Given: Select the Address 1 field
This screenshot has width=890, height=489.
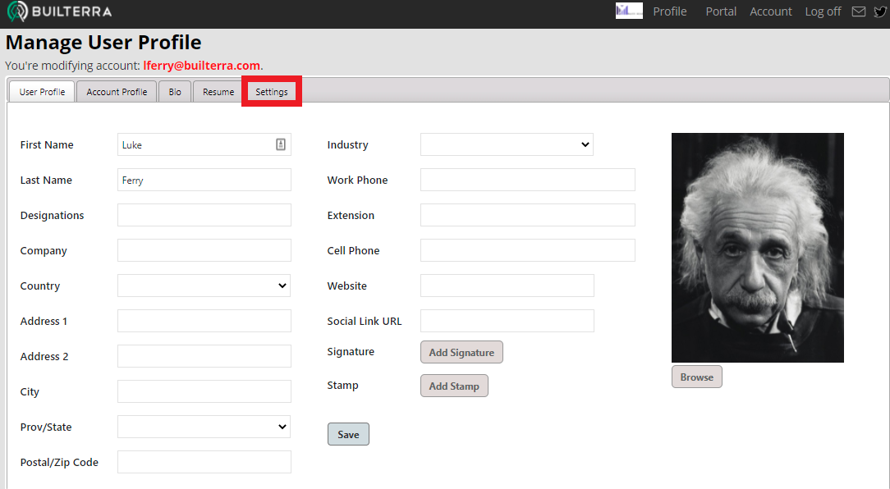Looking at the screenshot, I should 204,321.
